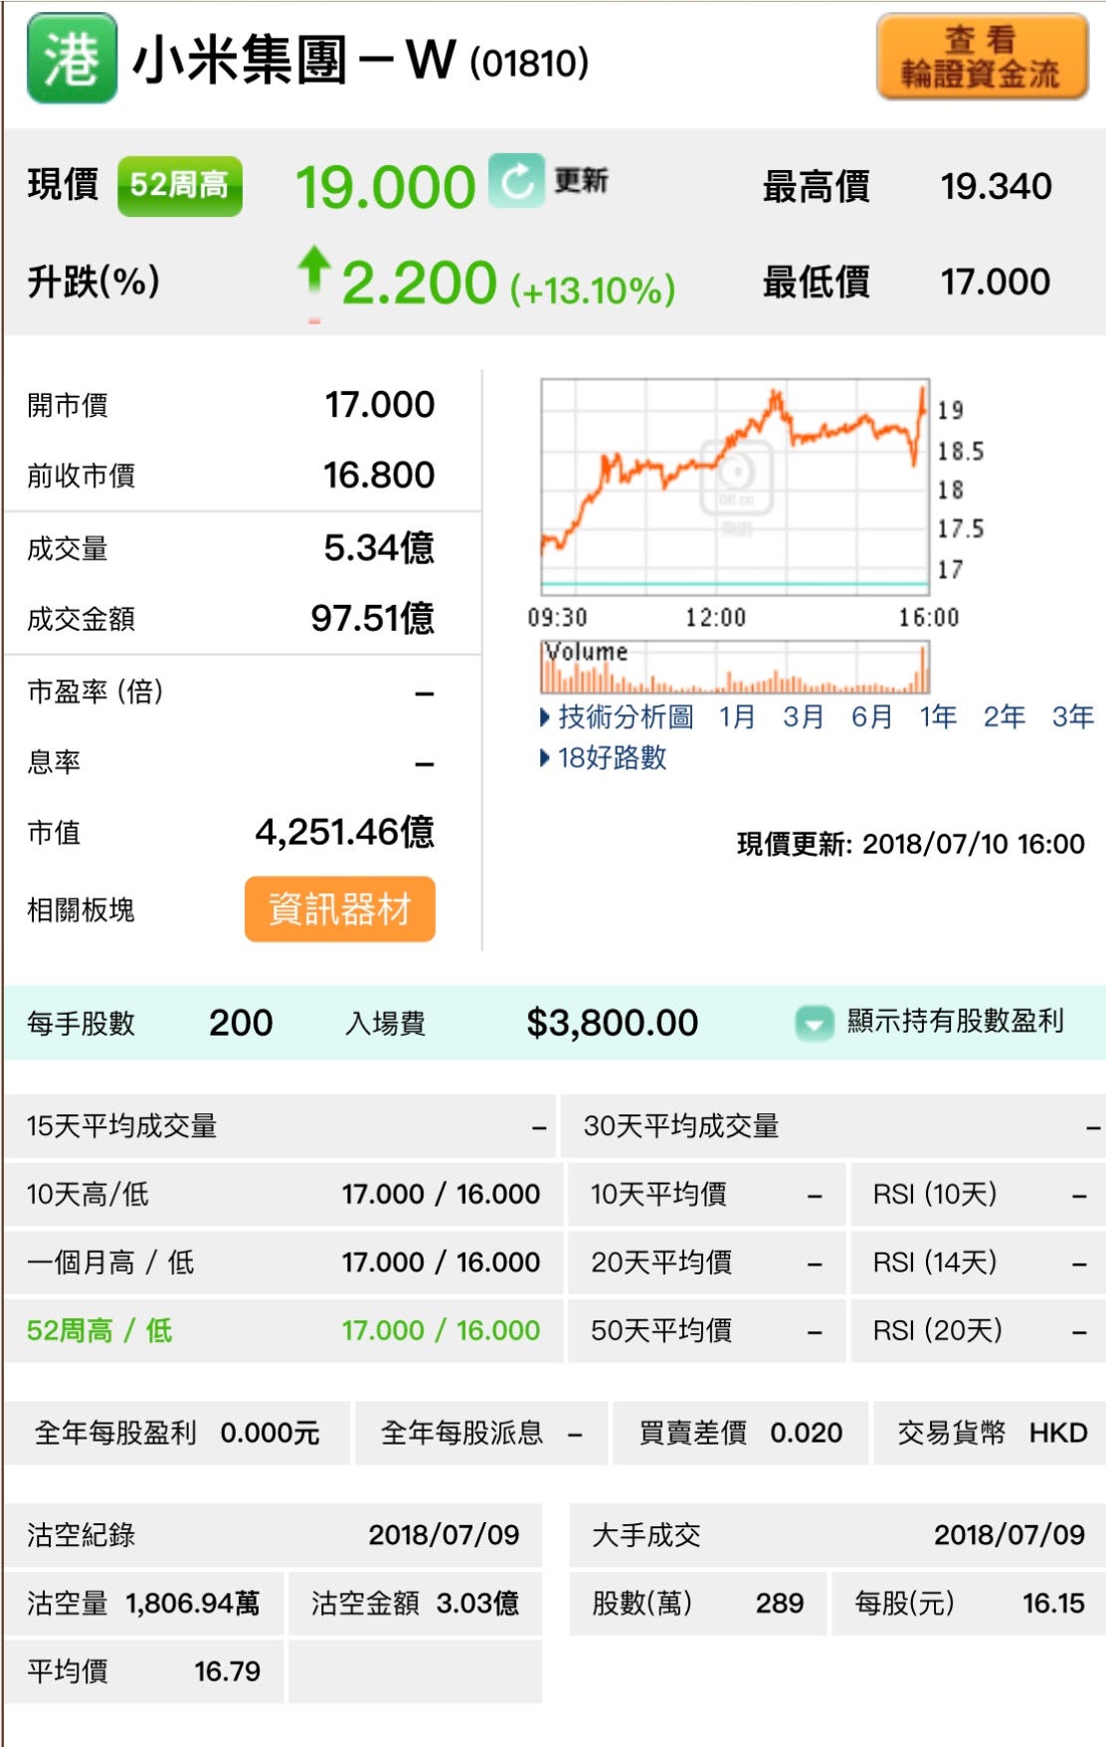Select the 3年 chart period

click(1072, 716)
